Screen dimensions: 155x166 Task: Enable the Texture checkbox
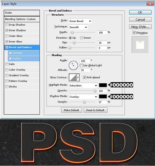(x=10, y=58)
